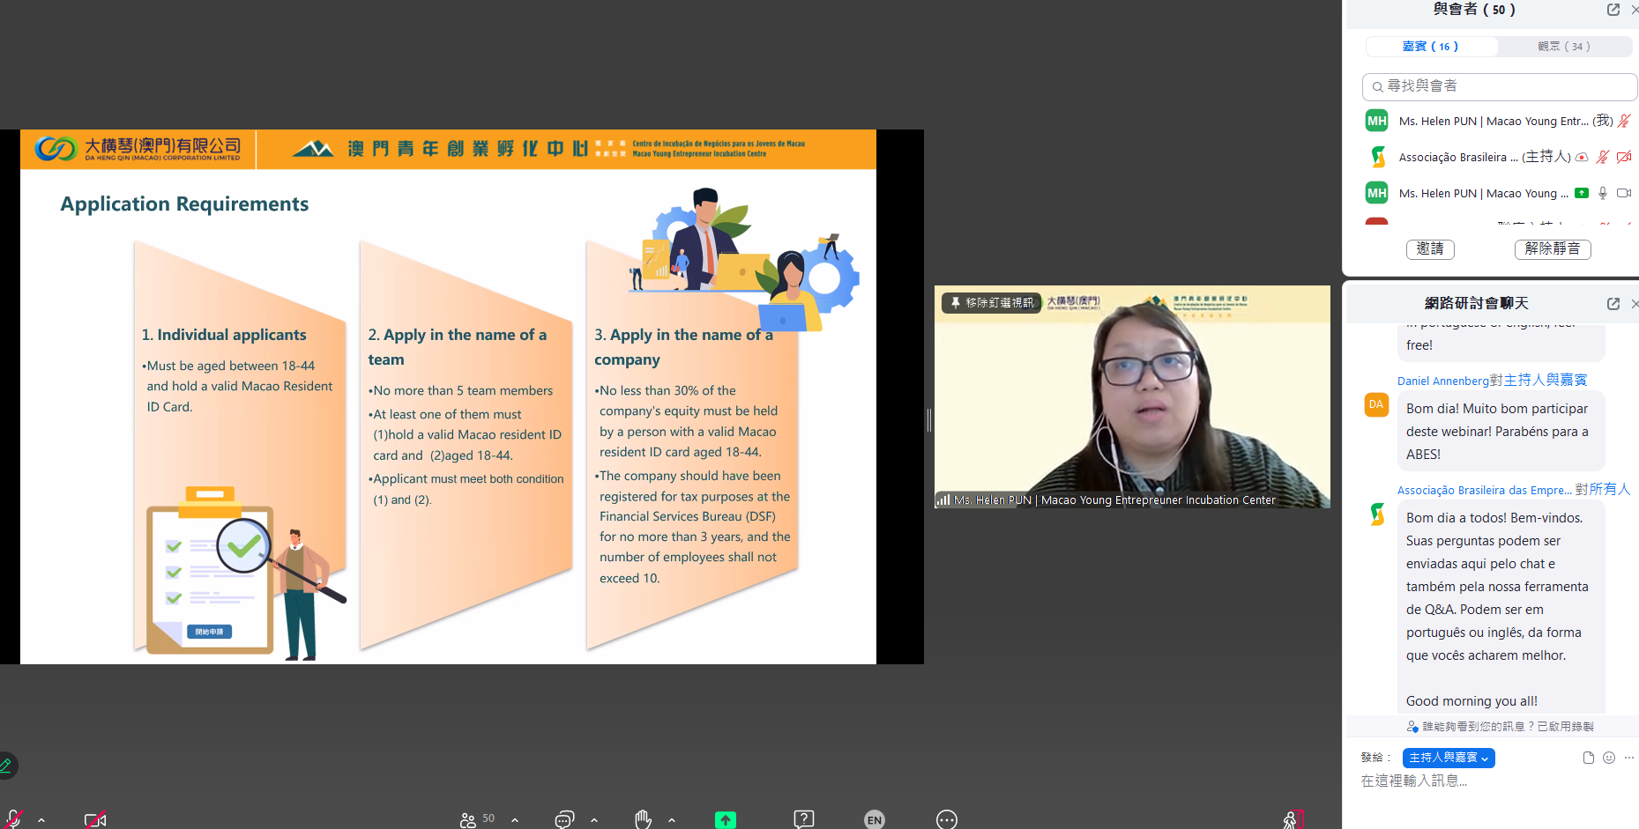1639x829 pixels.
Task: Click the 邀請 invite button
Action: (x=1430, y=249)
